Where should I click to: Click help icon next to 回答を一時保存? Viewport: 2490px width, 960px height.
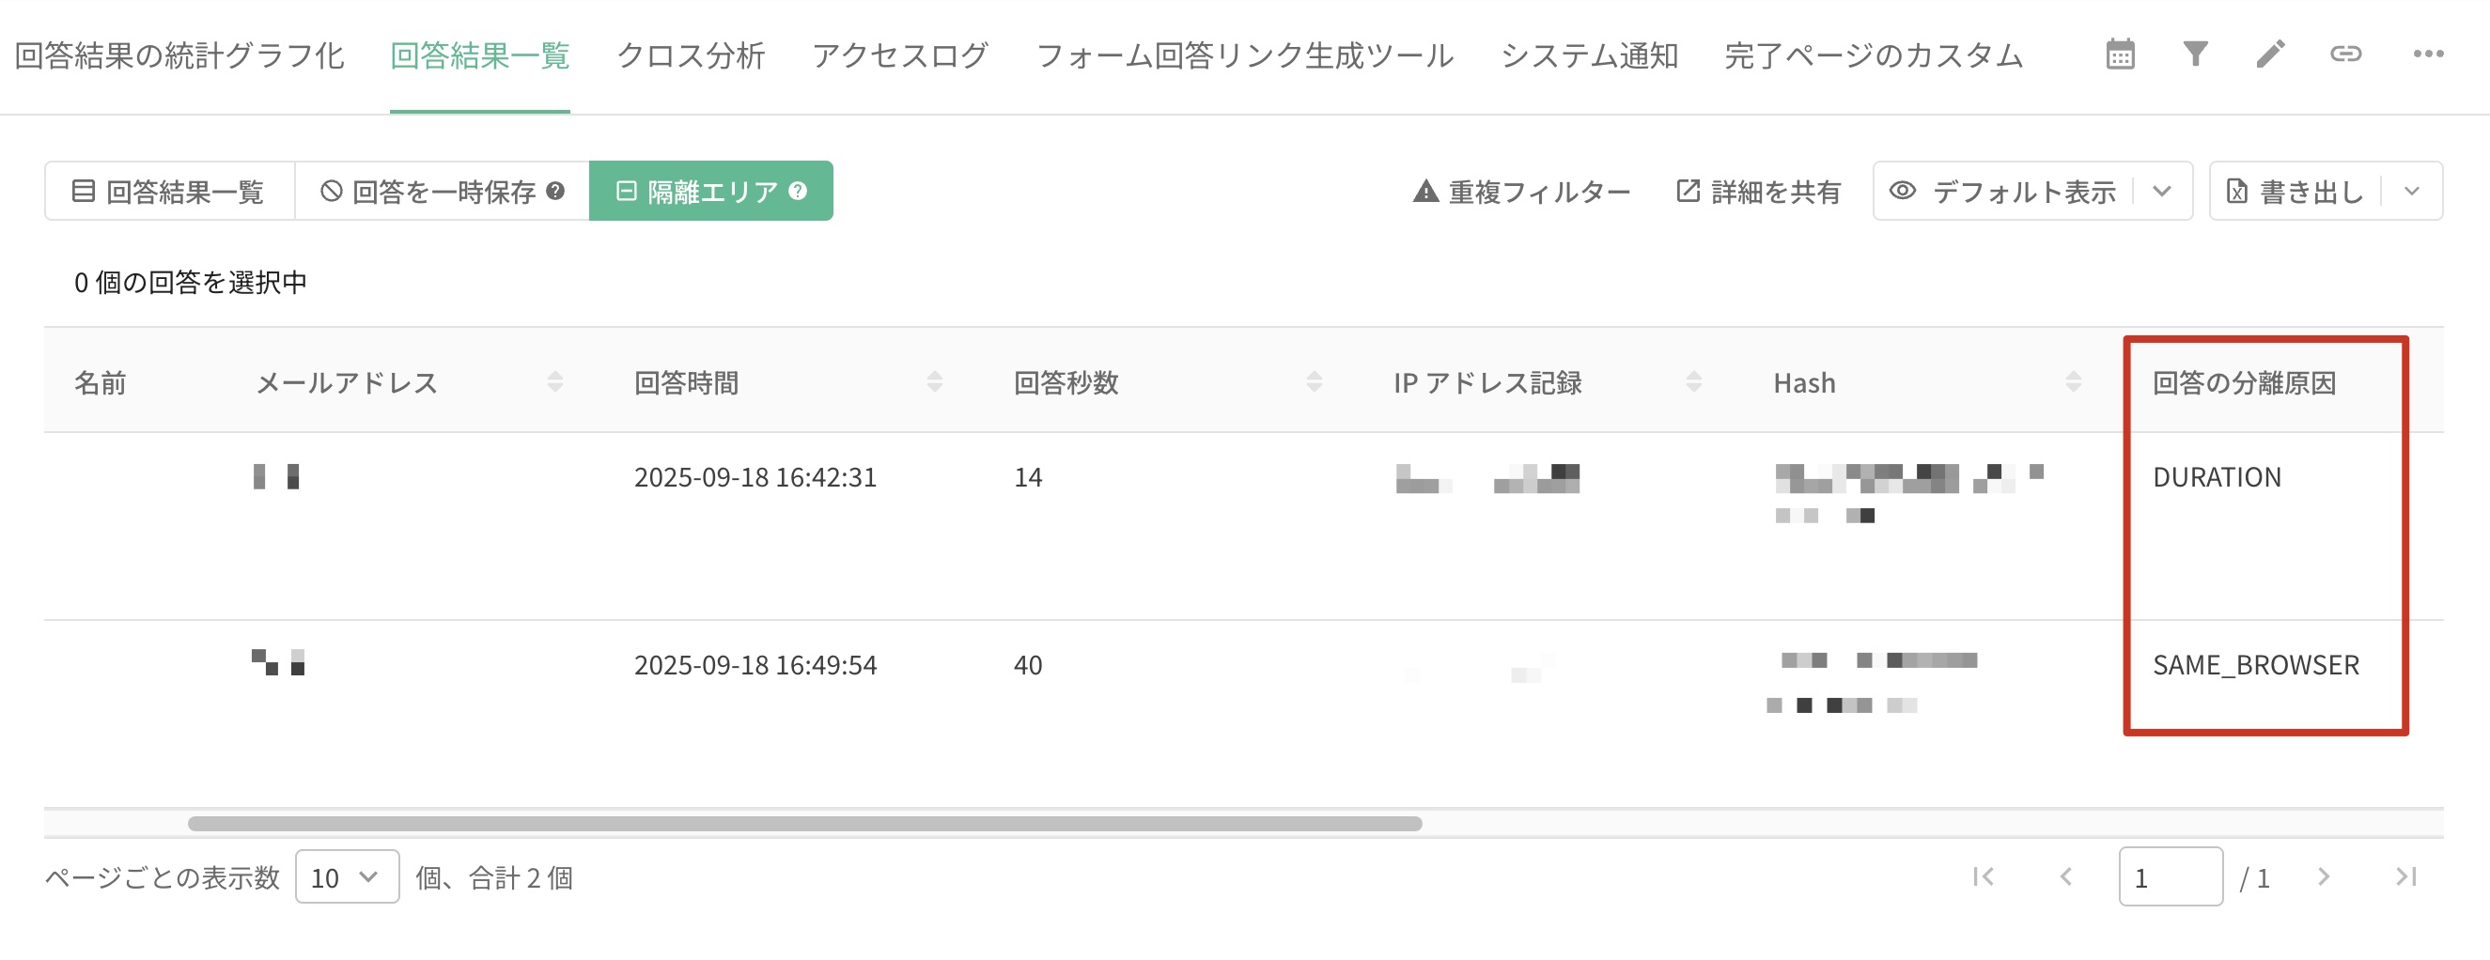554,191
